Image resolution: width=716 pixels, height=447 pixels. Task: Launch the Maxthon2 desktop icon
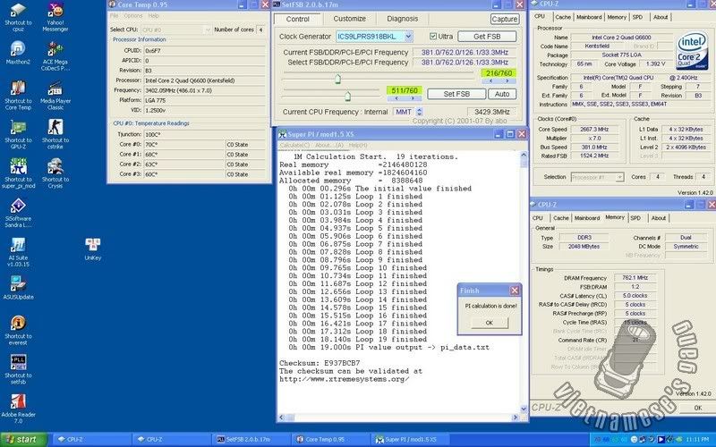pos(18,53)
